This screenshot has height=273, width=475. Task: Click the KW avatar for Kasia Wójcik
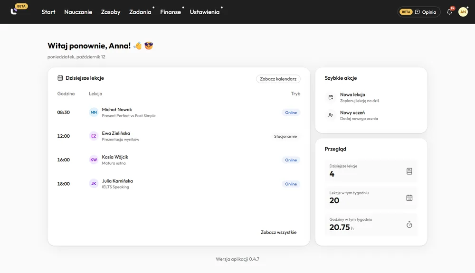point(94,160)
